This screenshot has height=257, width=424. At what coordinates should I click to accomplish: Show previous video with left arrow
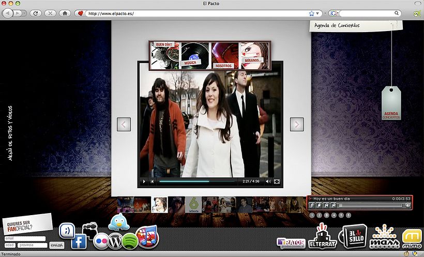(124, 125)
